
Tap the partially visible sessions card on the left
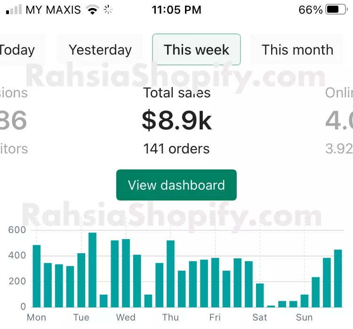click(13, 120)
